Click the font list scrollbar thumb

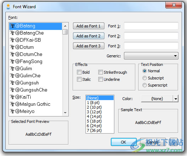click(65, 32)
